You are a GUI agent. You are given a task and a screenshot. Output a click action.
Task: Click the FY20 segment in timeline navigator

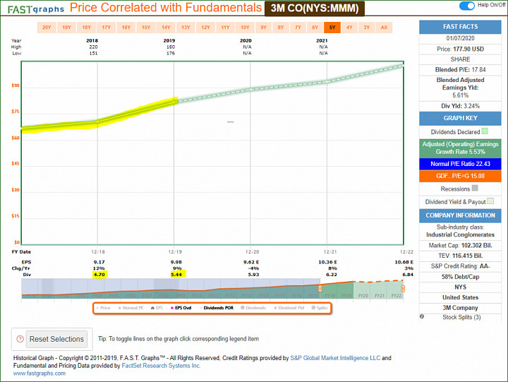[363, 296]
